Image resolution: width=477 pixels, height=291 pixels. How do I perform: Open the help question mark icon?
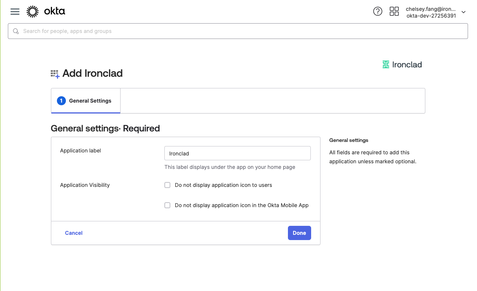pos(378,12)
